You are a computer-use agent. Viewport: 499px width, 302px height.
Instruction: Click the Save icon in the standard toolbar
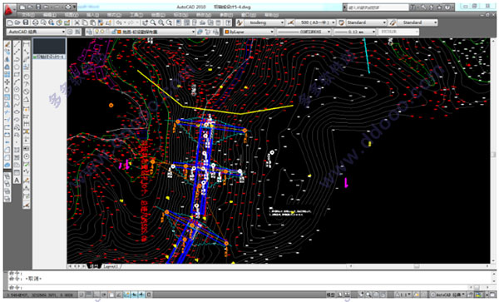(x=26, y=22)
